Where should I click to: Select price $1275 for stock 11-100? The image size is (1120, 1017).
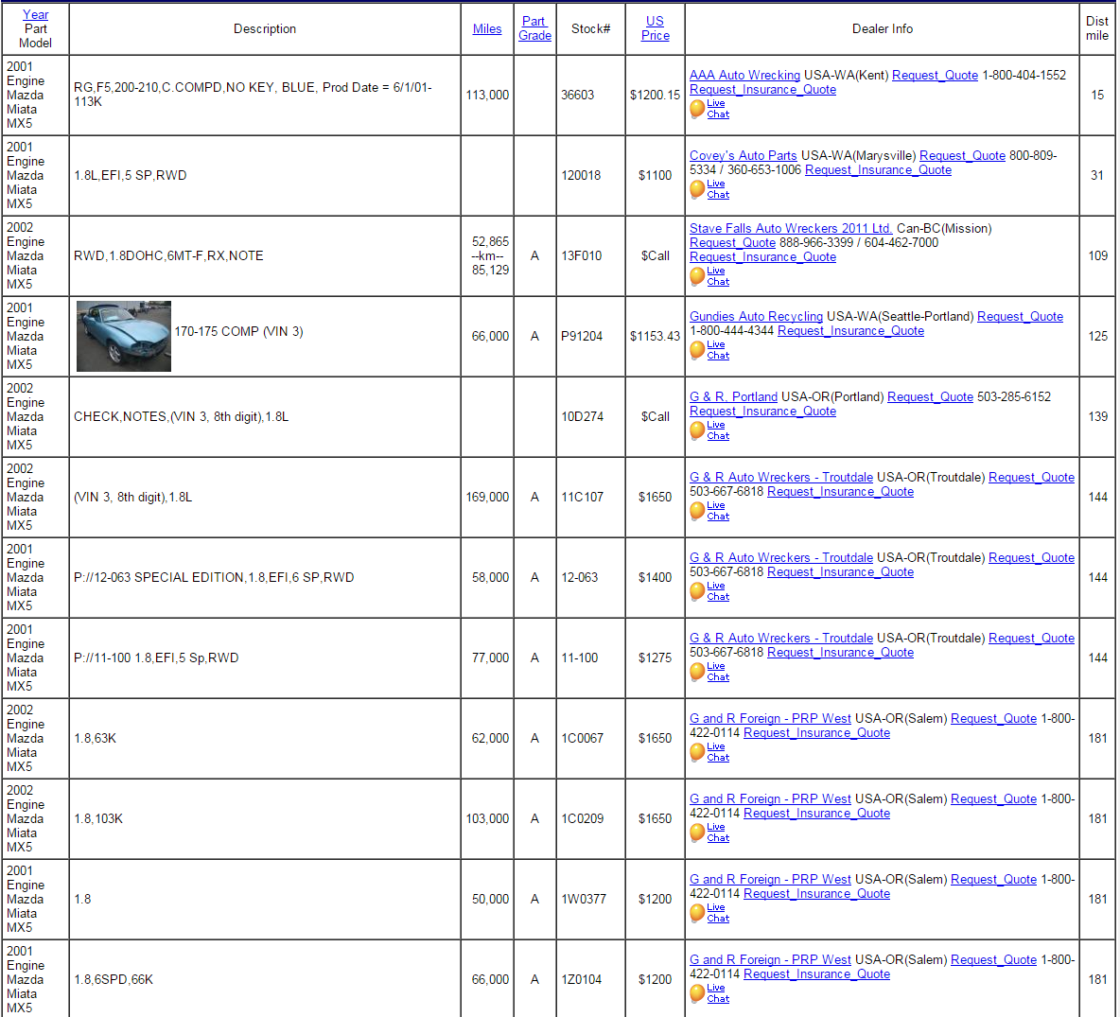point(655,658)
